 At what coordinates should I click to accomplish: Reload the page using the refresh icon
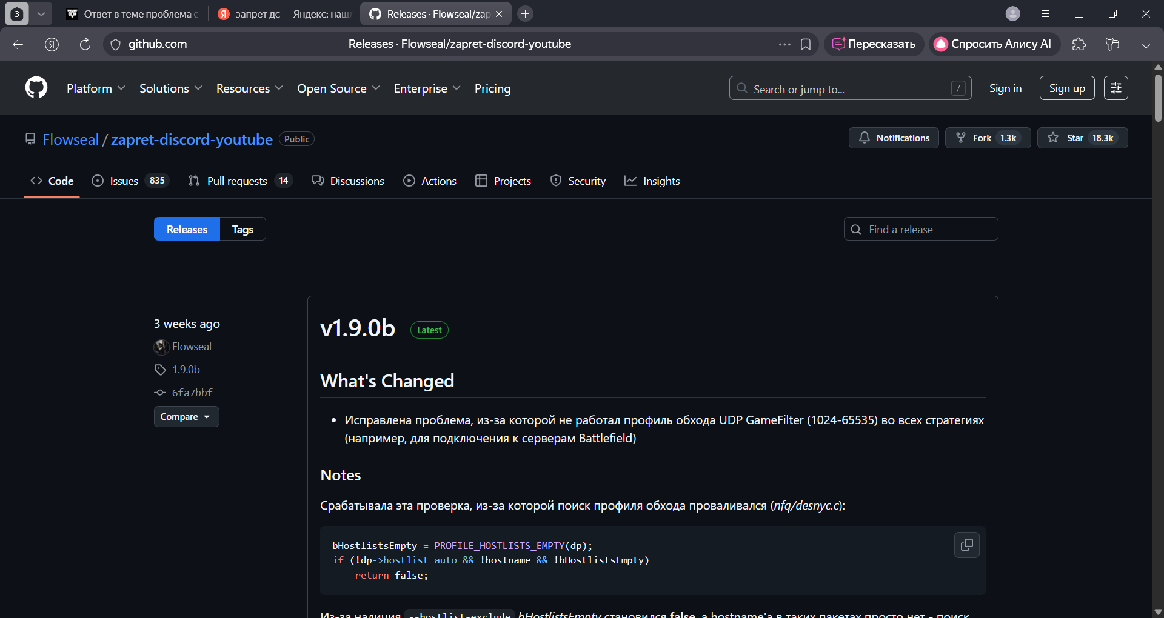click(85, 44)
